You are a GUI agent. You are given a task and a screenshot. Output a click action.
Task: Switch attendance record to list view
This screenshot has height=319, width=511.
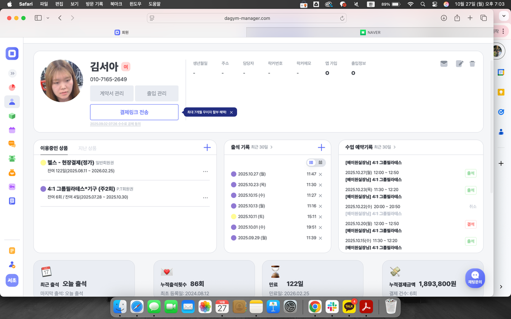pyautogui.click(x=311, y=162)
